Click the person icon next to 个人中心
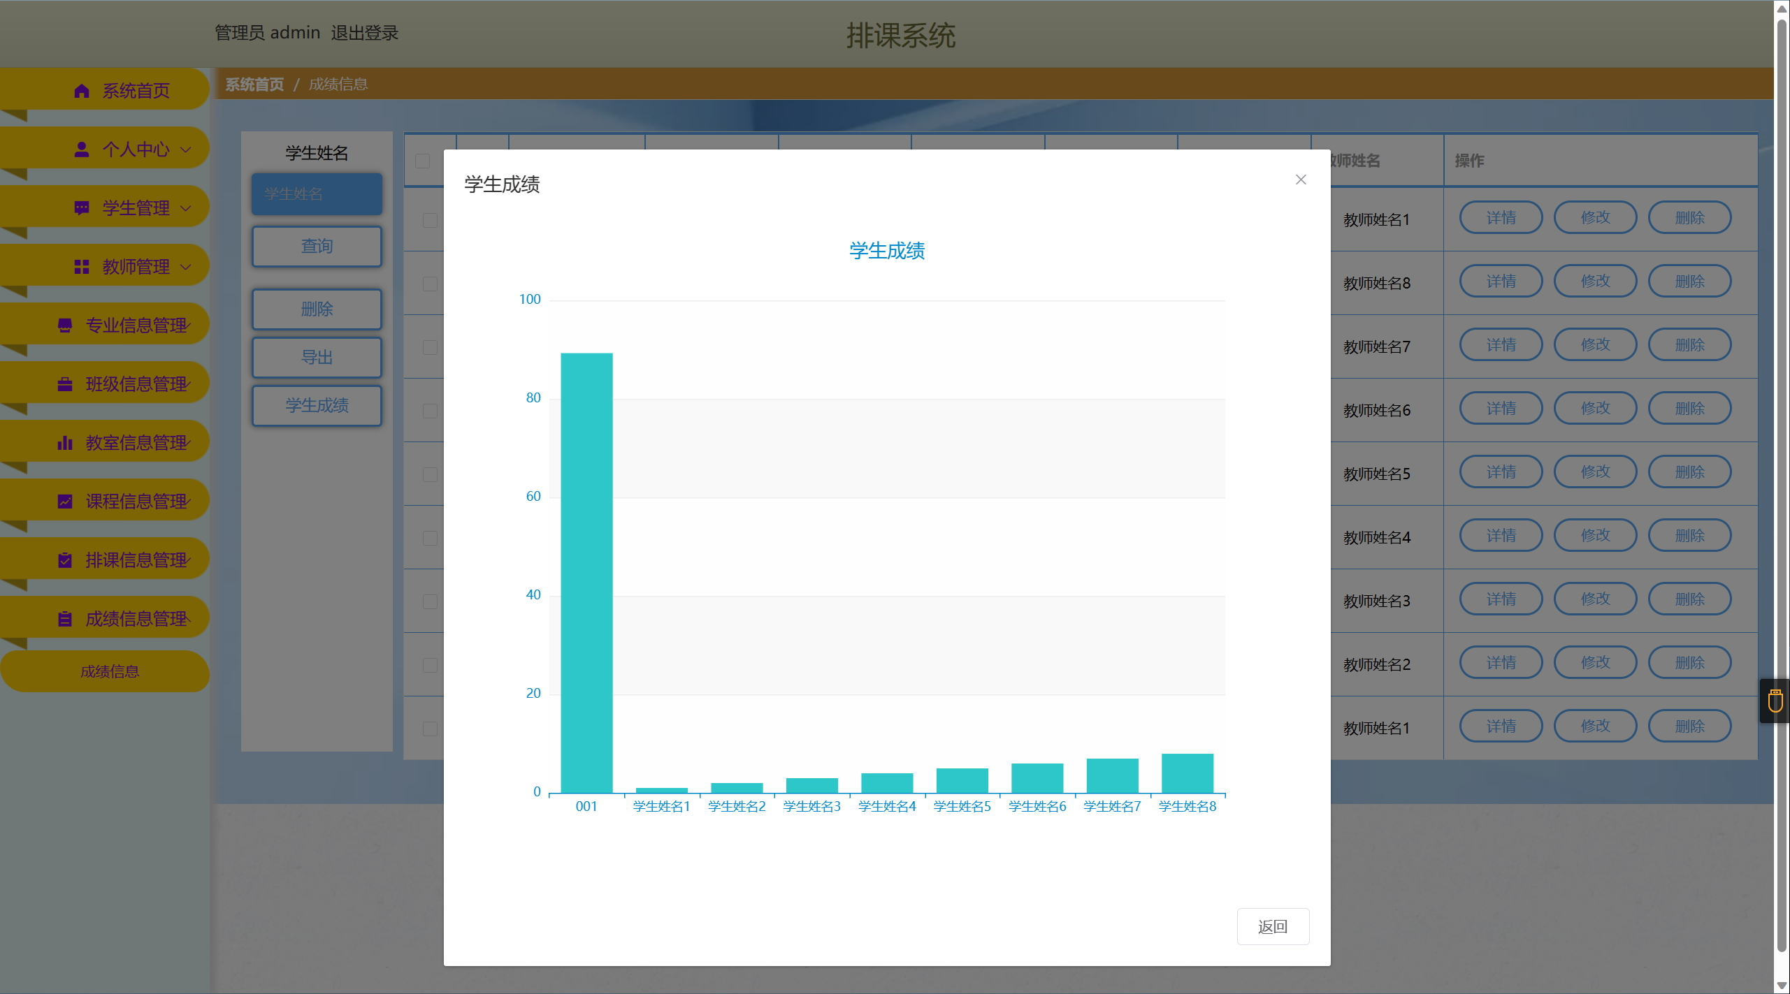This screenshot has width=1790, height=994. (x=82, y=149)
